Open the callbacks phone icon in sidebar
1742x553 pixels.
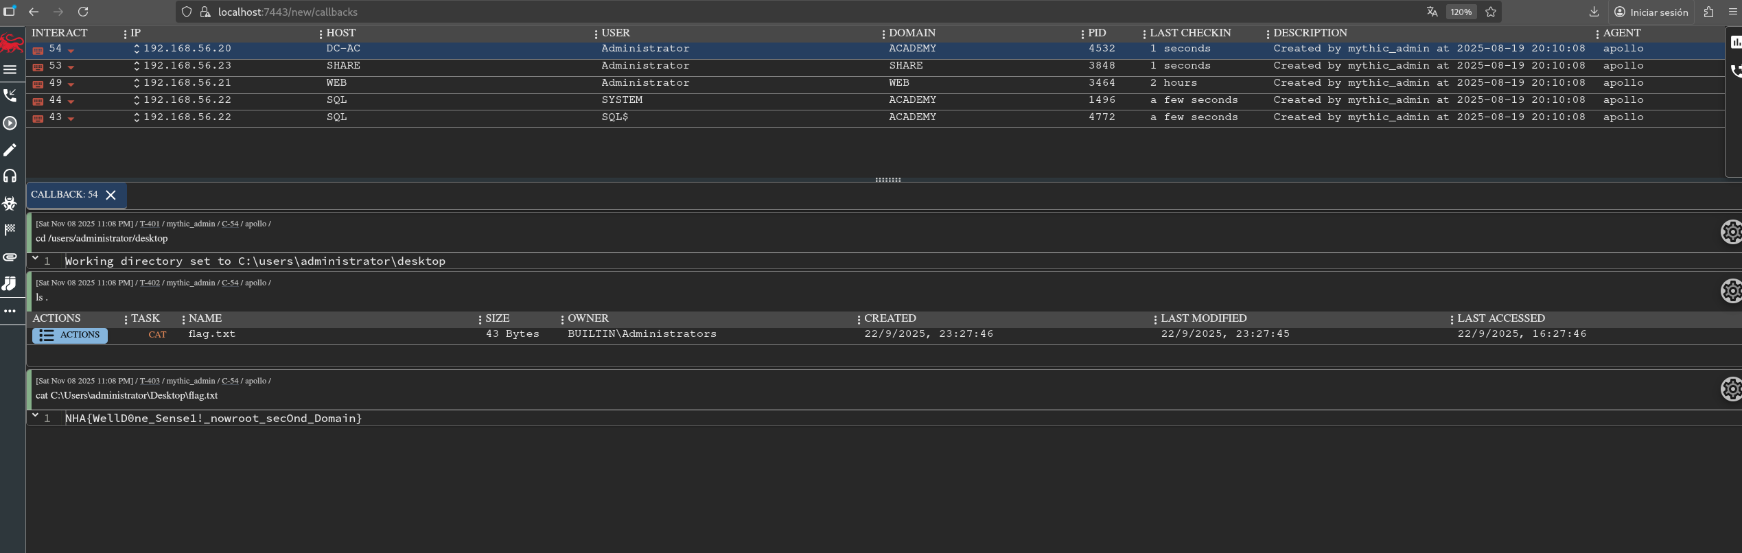point(10,95)
